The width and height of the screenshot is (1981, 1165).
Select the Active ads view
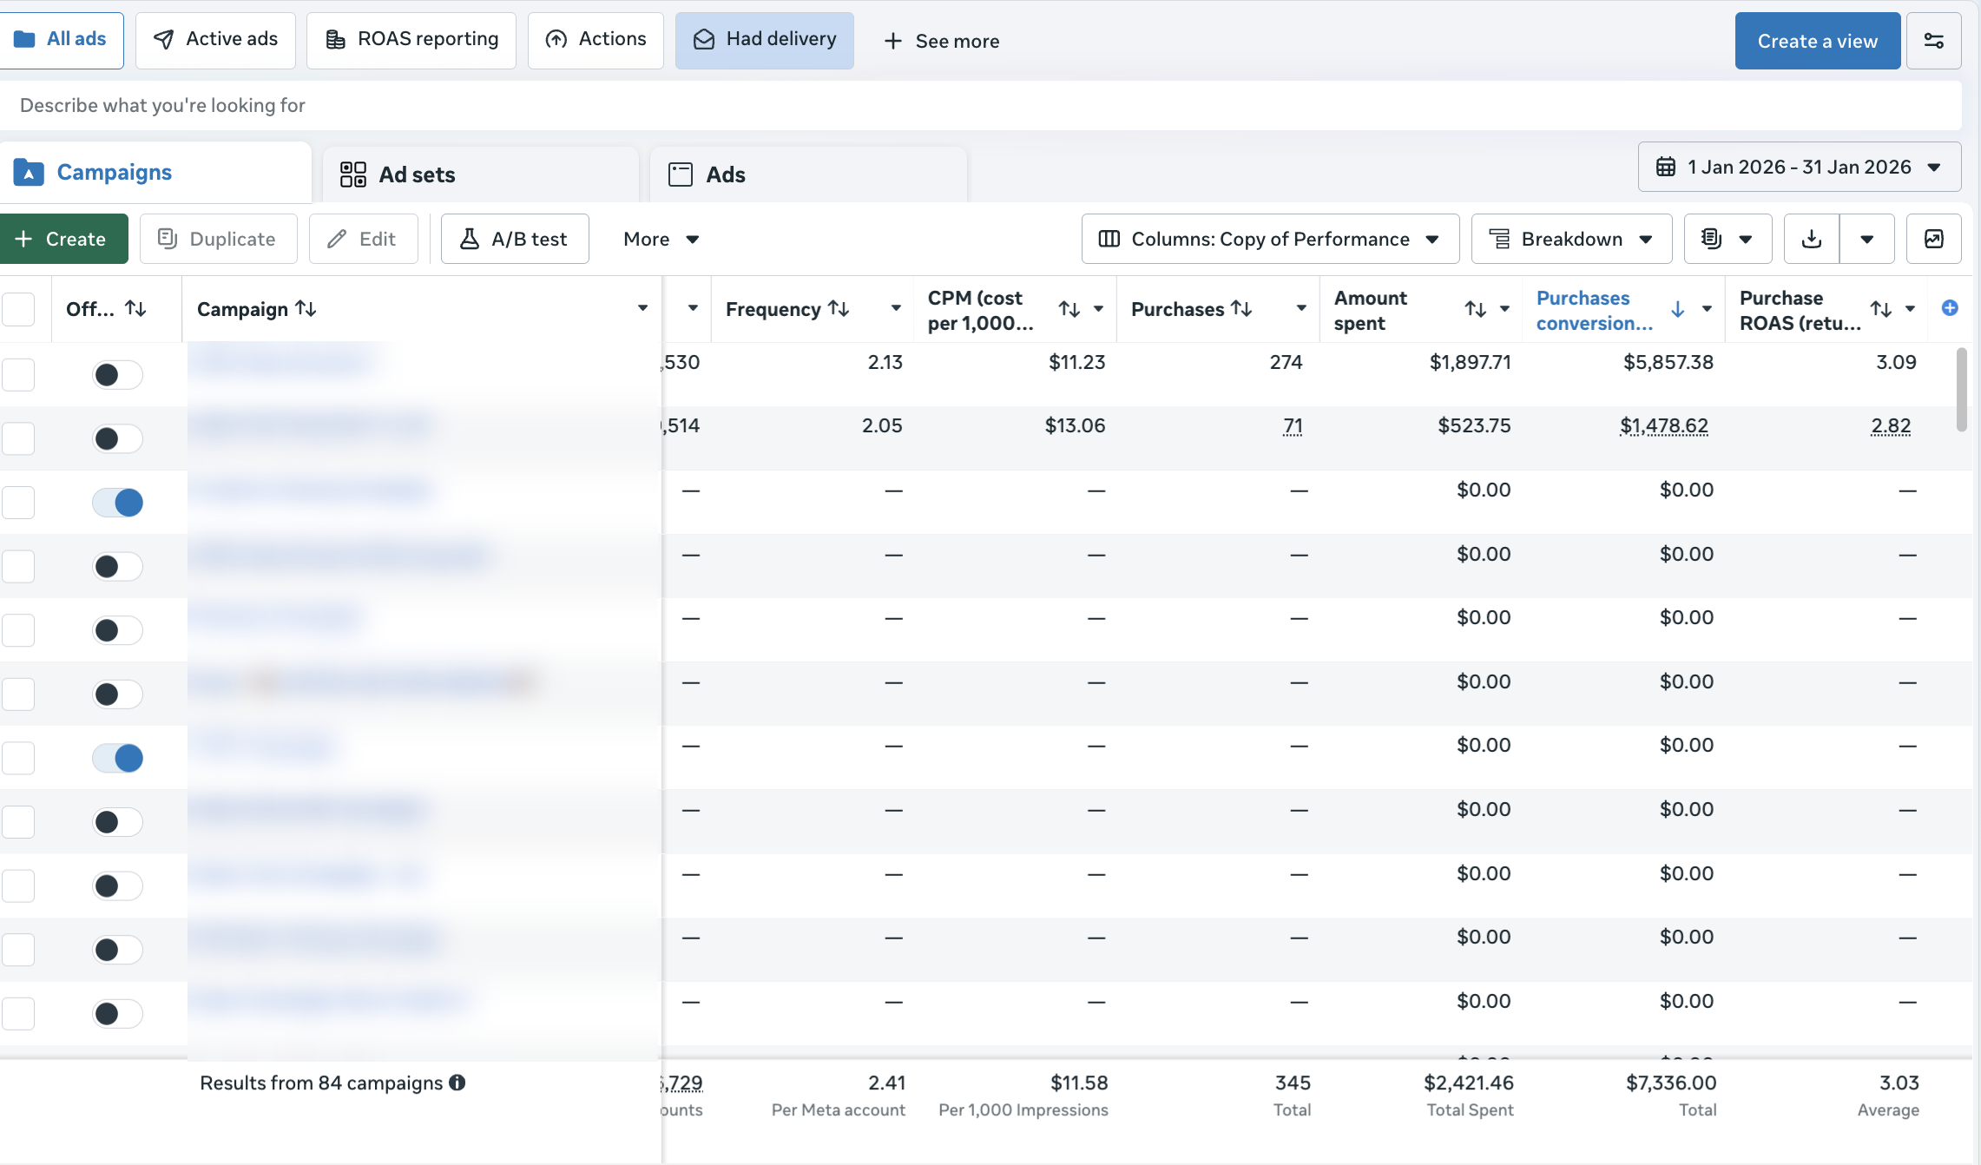coord(215,40)
